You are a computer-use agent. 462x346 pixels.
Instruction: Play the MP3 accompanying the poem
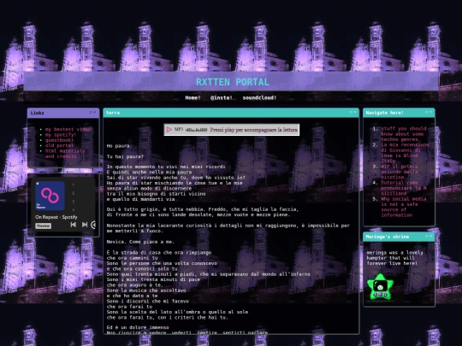(169, 130)
